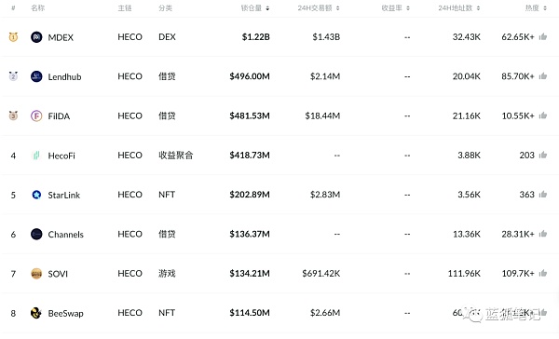
Task: Open the Lendhub project name link
Action: (x=64, y=76)
